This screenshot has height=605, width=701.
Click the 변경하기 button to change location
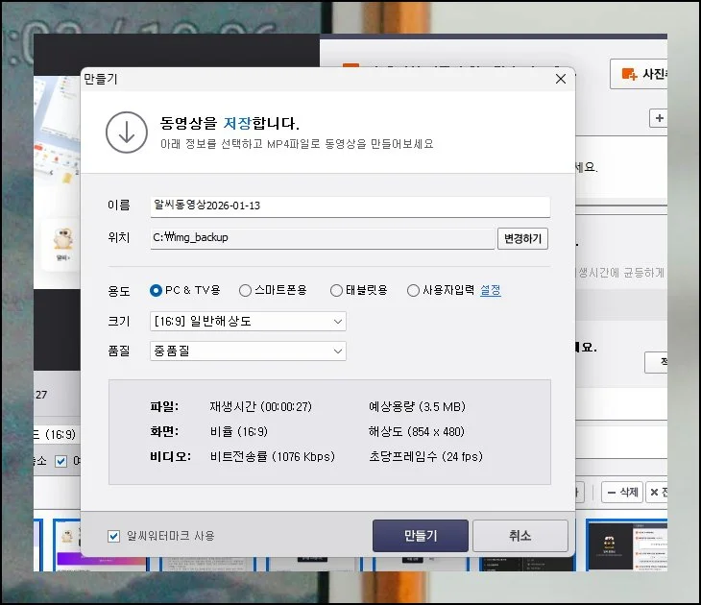tap(522, 238)
